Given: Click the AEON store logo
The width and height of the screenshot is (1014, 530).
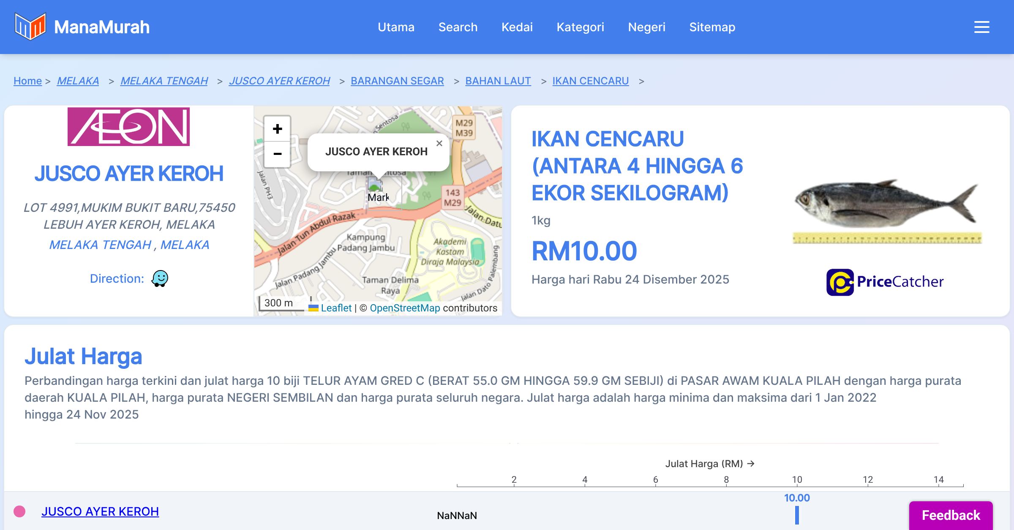Looking at the screenshot, I should (128, 127).
